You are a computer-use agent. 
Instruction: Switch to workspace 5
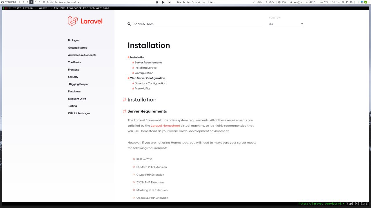35,2
